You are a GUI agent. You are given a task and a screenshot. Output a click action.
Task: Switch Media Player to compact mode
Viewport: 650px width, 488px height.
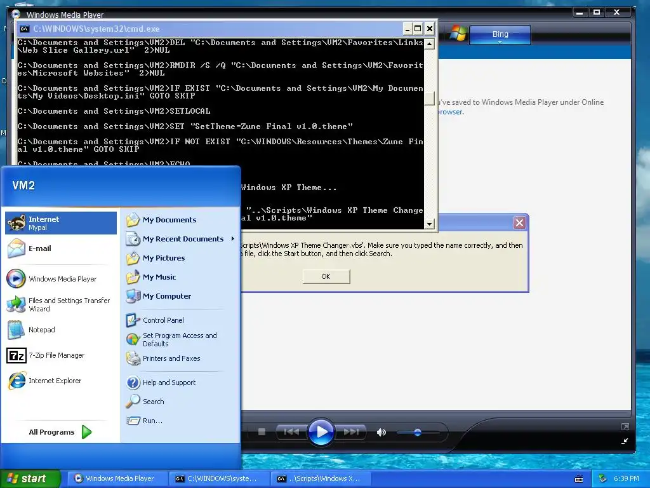(625, 442)
